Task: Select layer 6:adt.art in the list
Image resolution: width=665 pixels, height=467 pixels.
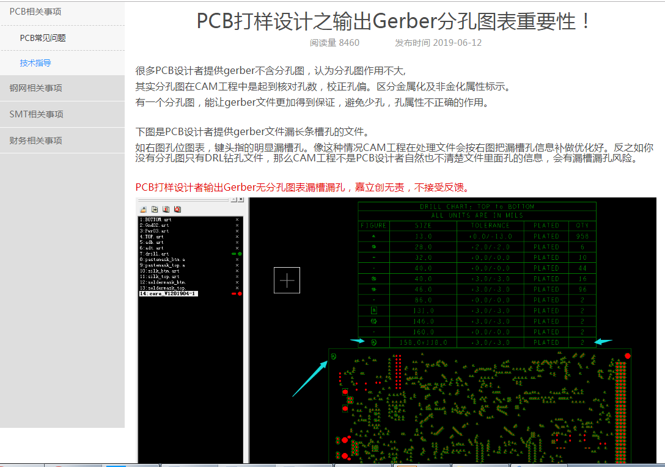Action: pyautogui.click(x=152, y=248)
